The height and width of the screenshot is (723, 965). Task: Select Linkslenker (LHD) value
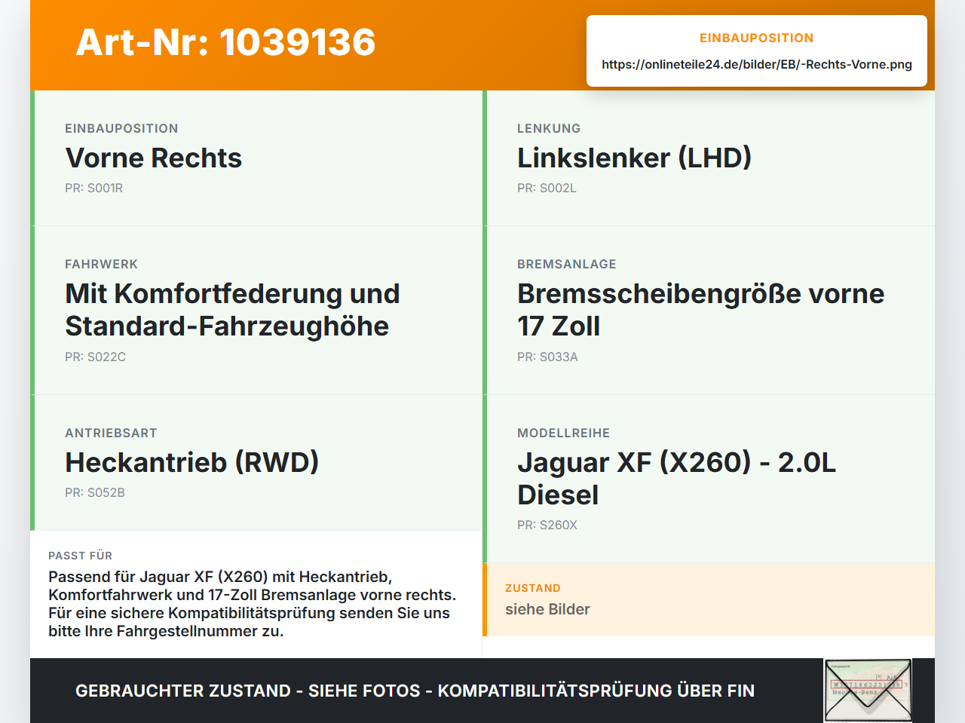click(634, 158)
